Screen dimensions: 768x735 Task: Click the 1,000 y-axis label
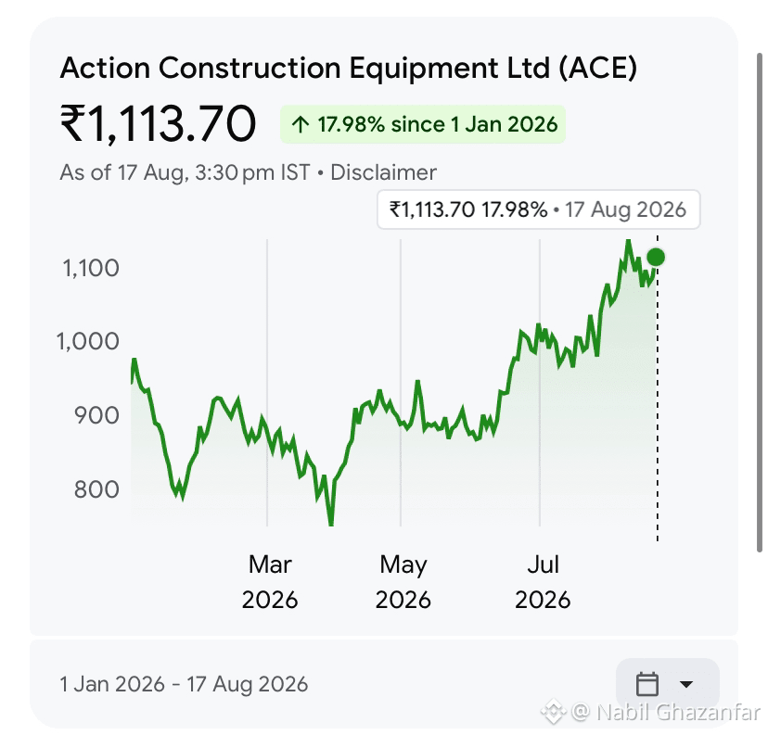pyautogui.click(x=88, y=341)
